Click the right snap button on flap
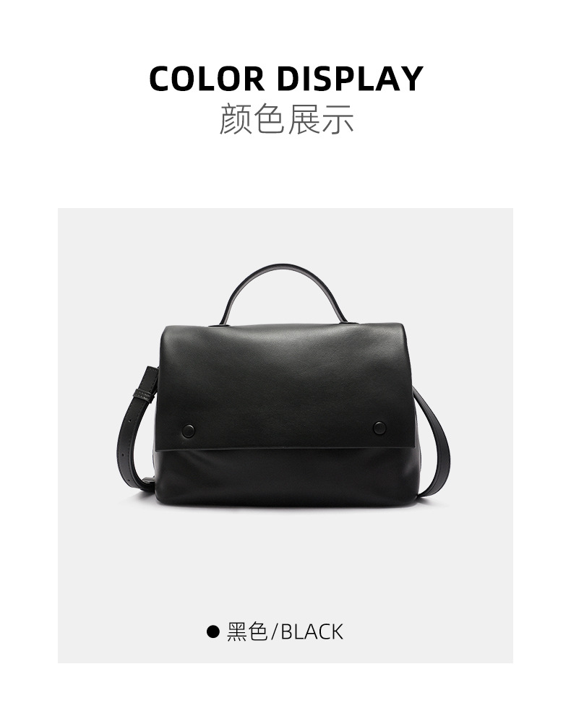 click(379, 428)
